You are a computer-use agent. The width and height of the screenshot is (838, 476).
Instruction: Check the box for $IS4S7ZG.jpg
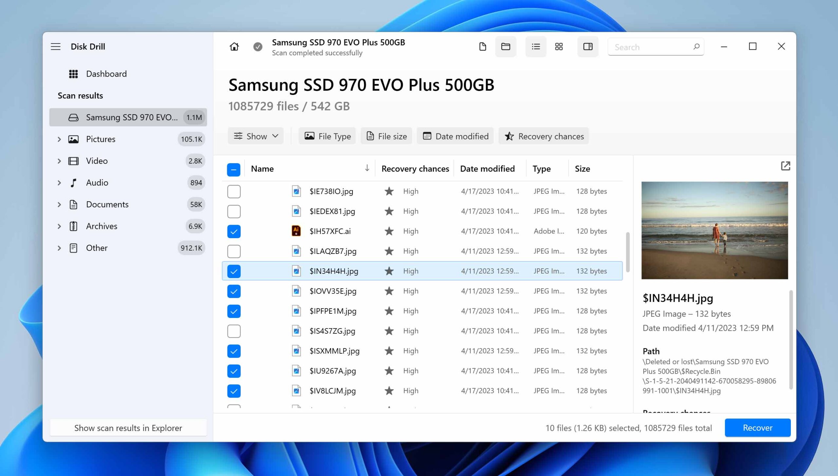coord(234,331)
